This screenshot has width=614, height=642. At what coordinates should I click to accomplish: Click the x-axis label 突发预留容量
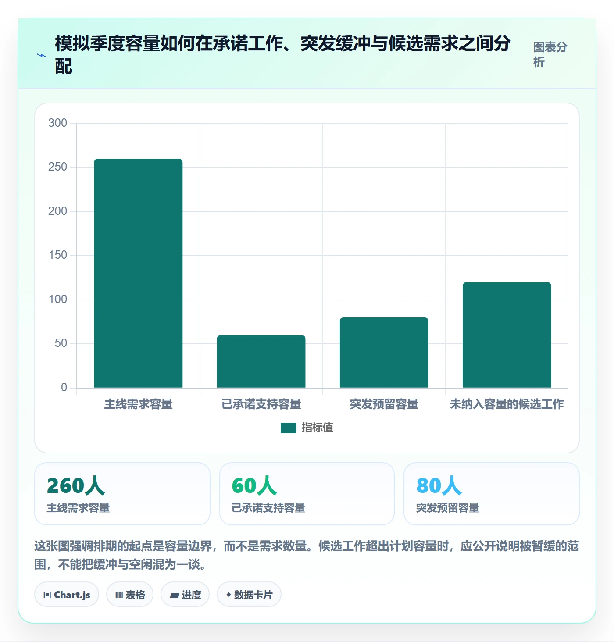[x=384, y=404]
